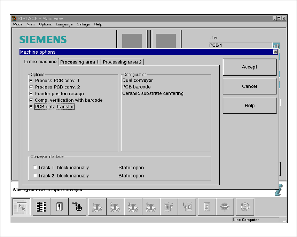The image size is (297, 237).
Task: Click the circular rotate head icon
Action: click(245, 207)
